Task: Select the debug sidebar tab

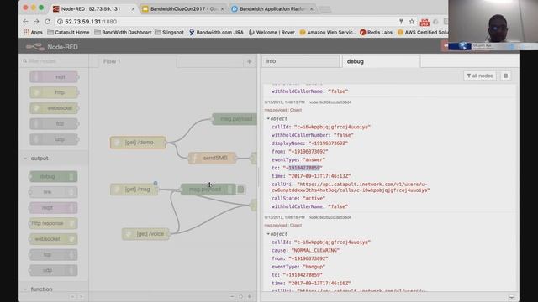Action: 381,61
